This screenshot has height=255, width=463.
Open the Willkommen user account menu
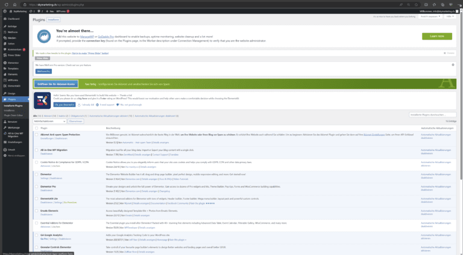click(x=439, y=11)
